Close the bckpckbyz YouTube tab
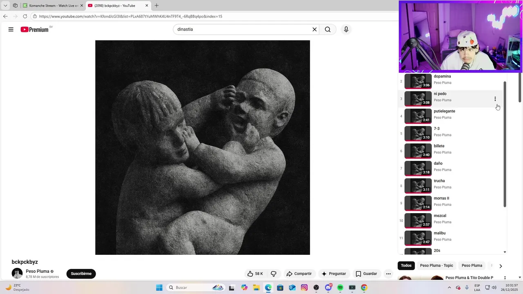Viewport: 523px width, 294px height. point(147,6)
